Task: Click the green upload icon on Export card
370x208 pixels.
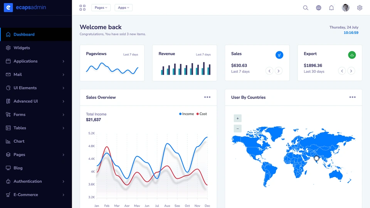Action: (352, 55)
